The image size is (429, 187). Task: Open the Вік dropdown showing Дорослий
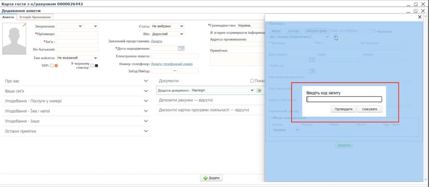pos(168,34)
